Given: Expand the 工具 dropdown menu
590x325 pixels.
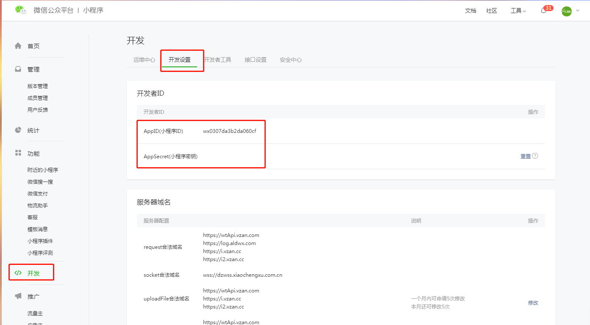Looking at the screenshot, I should 518,11.
